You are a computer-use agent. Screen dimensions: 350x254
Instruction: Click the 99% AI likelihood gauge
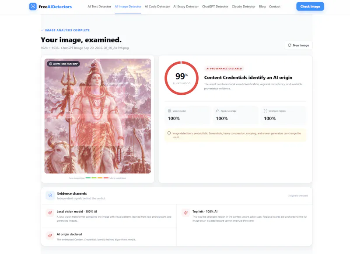pos(182,78)
